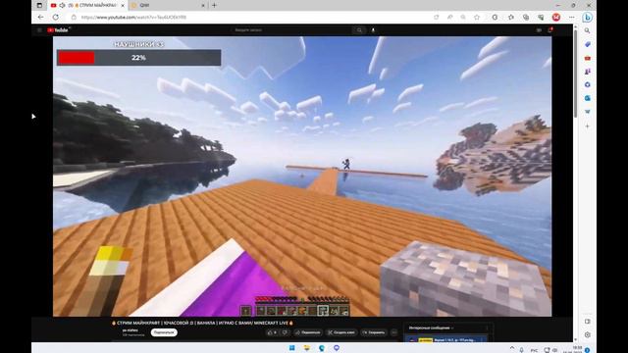The width and height of the screenshot is (628, 353).
Task: Open YouTube notifications bell
Action: pos(550,30)
